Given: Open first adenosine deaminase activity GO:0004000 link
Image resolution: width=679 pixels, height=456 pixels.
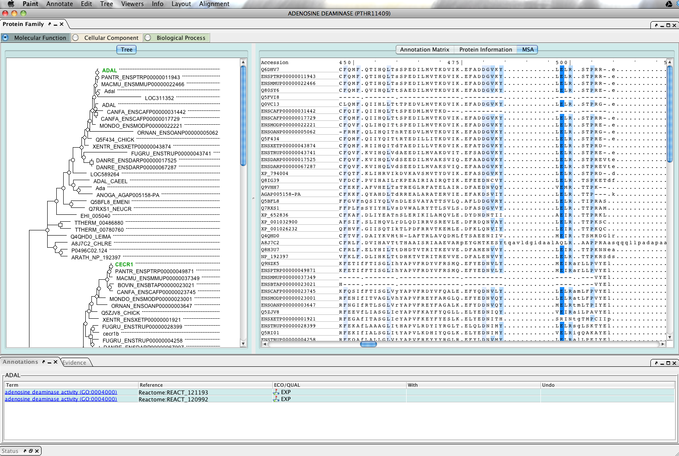Looking at the screenshot, I should point(61,392).
